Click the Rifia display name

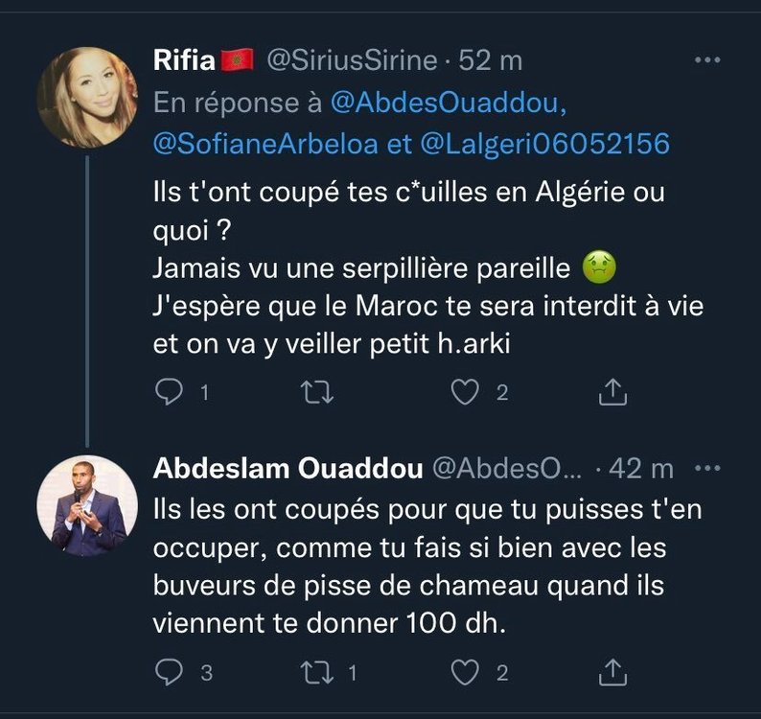186,60
